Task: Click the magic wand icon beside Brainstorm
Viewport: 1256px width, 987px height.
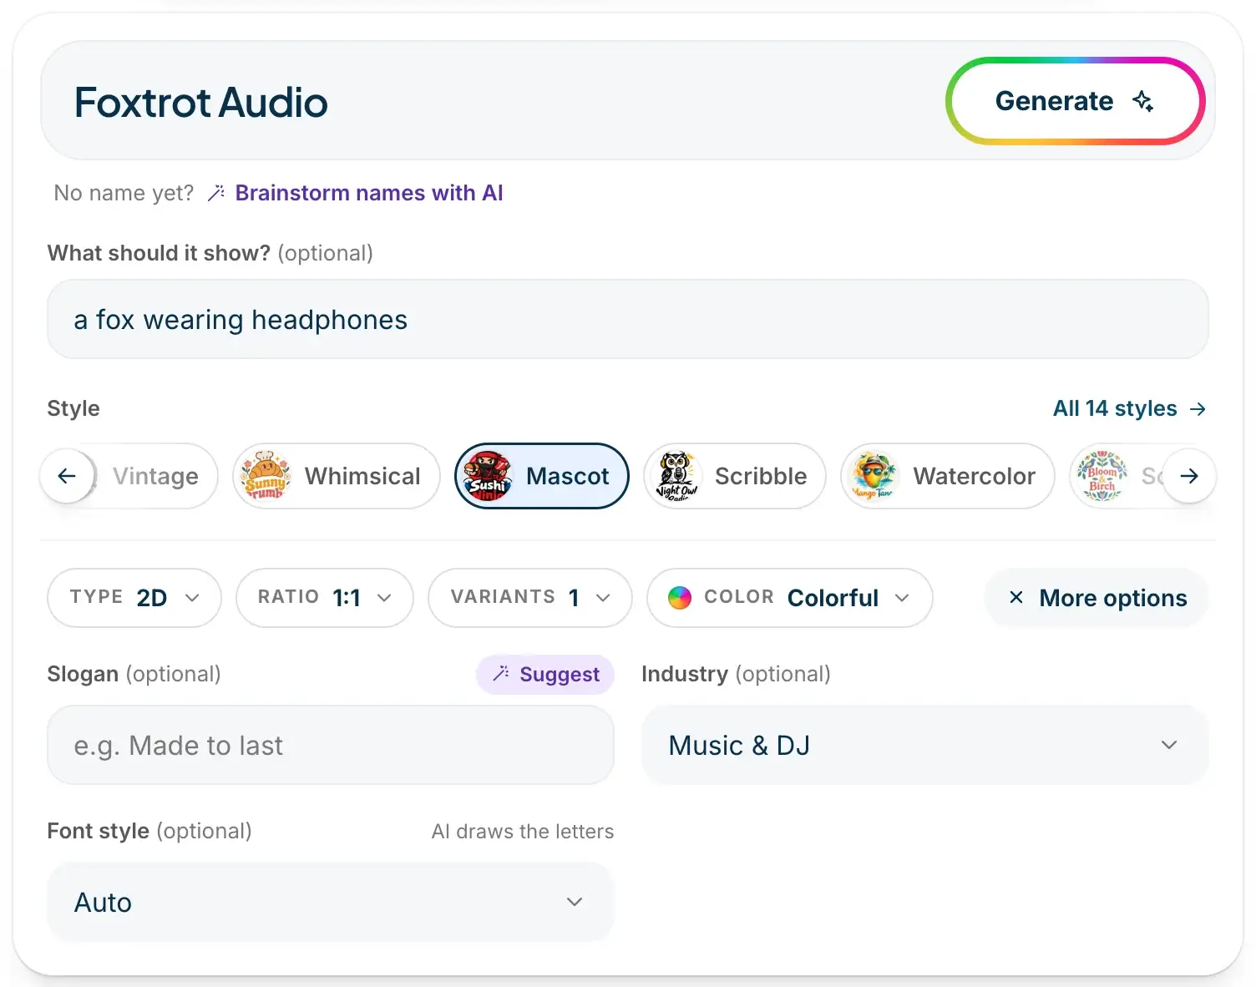Action: [x=216, y=193]
